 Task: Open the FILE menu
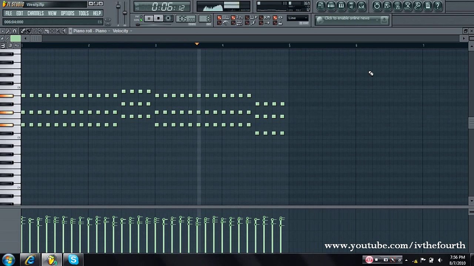9,13
